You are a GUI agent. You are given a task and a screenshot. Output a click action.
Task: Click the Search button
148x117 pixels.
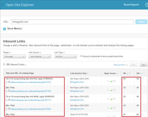(141, 22)
